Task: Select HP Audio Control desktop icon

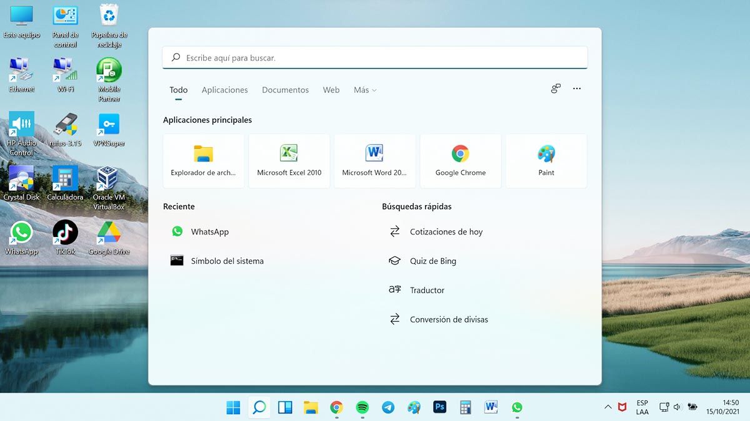Action: coord(21,134)
